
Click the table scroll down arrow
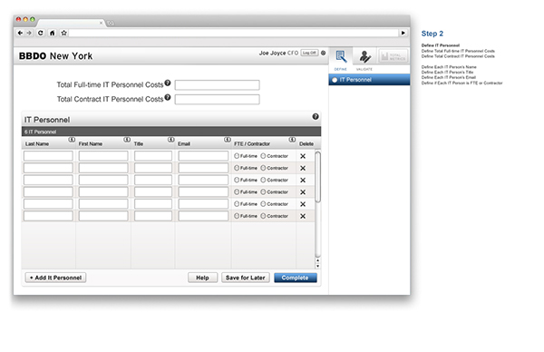(318, 266)
